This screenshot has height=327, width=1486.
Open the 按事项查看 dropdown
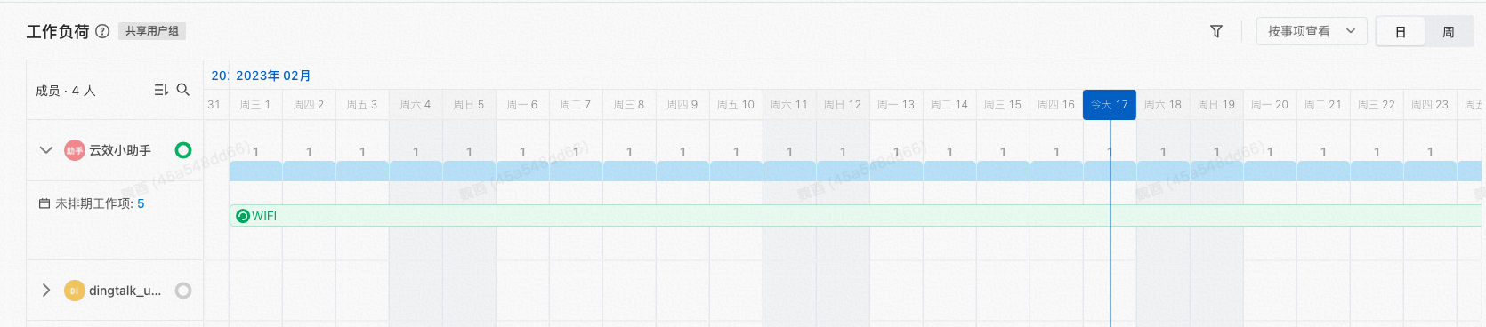pos(1312,31)
